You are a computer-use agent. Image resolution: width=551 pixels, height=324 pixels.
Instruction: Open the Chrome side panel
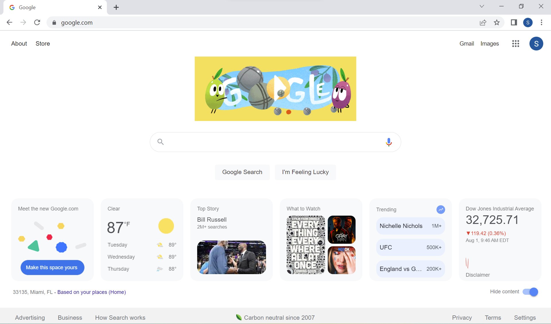(514, 22)
